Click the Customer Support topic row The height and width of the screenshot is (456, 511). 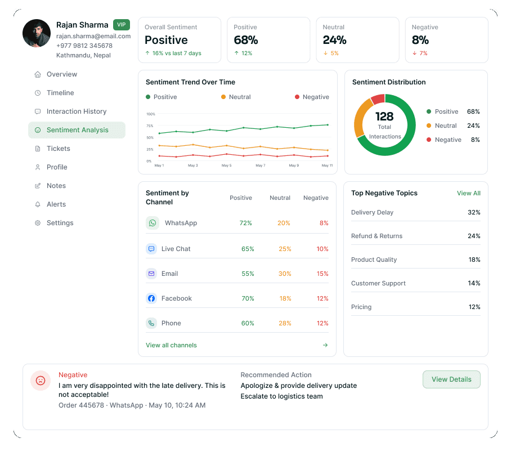416,283
